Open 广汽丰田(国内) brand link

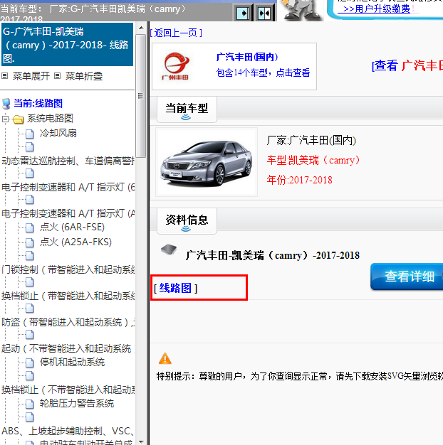tap(247, 57)
